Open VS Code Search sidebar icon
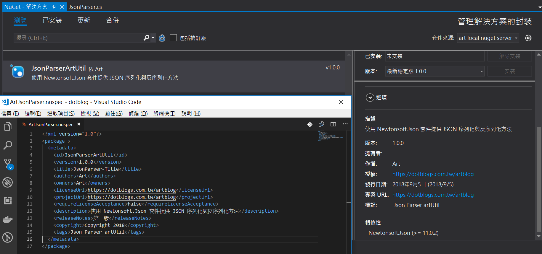This screenshot has width=542, height=254. coord(8,145)
